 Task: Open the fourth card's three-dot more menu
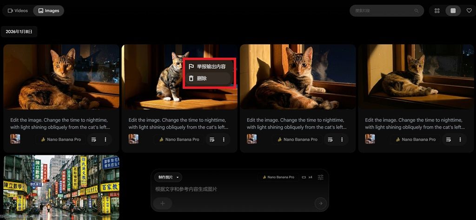(460, 140)
